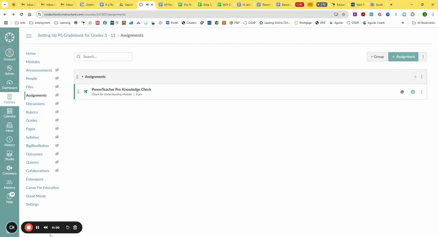Open the Rubrics course navigation link
This screenshot has width=438, height=237.
pyautogui.click(x=32, y=112)
